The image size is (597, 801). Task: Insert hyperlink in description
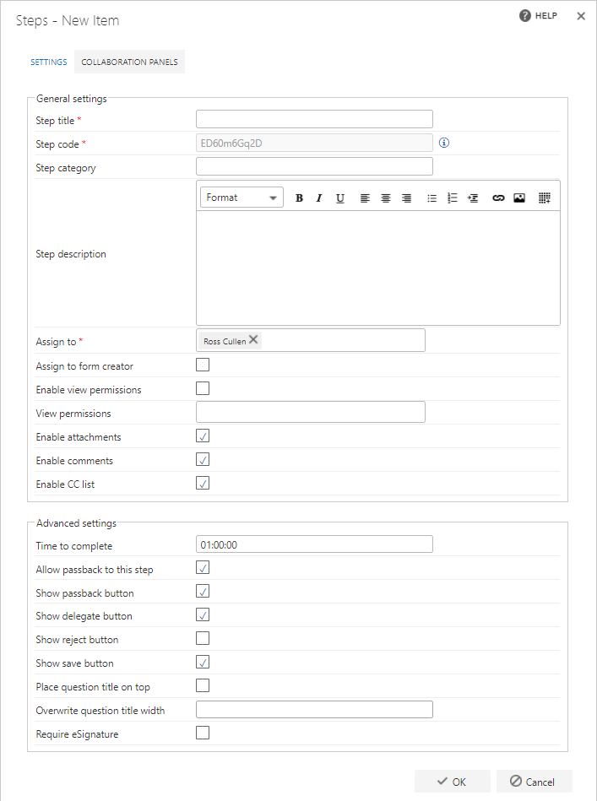pyautogui.click(x=498, y=198)
